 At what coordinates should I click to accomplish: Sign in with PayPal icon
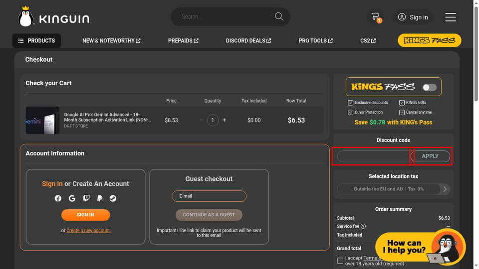100,199
